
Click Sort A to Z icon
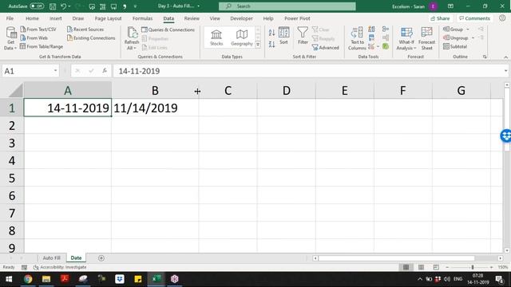click(x=271, y=33)
